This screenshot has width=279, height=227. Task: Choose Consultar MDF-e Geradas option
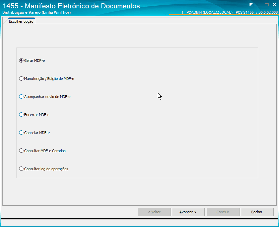(x=42, y=151)
